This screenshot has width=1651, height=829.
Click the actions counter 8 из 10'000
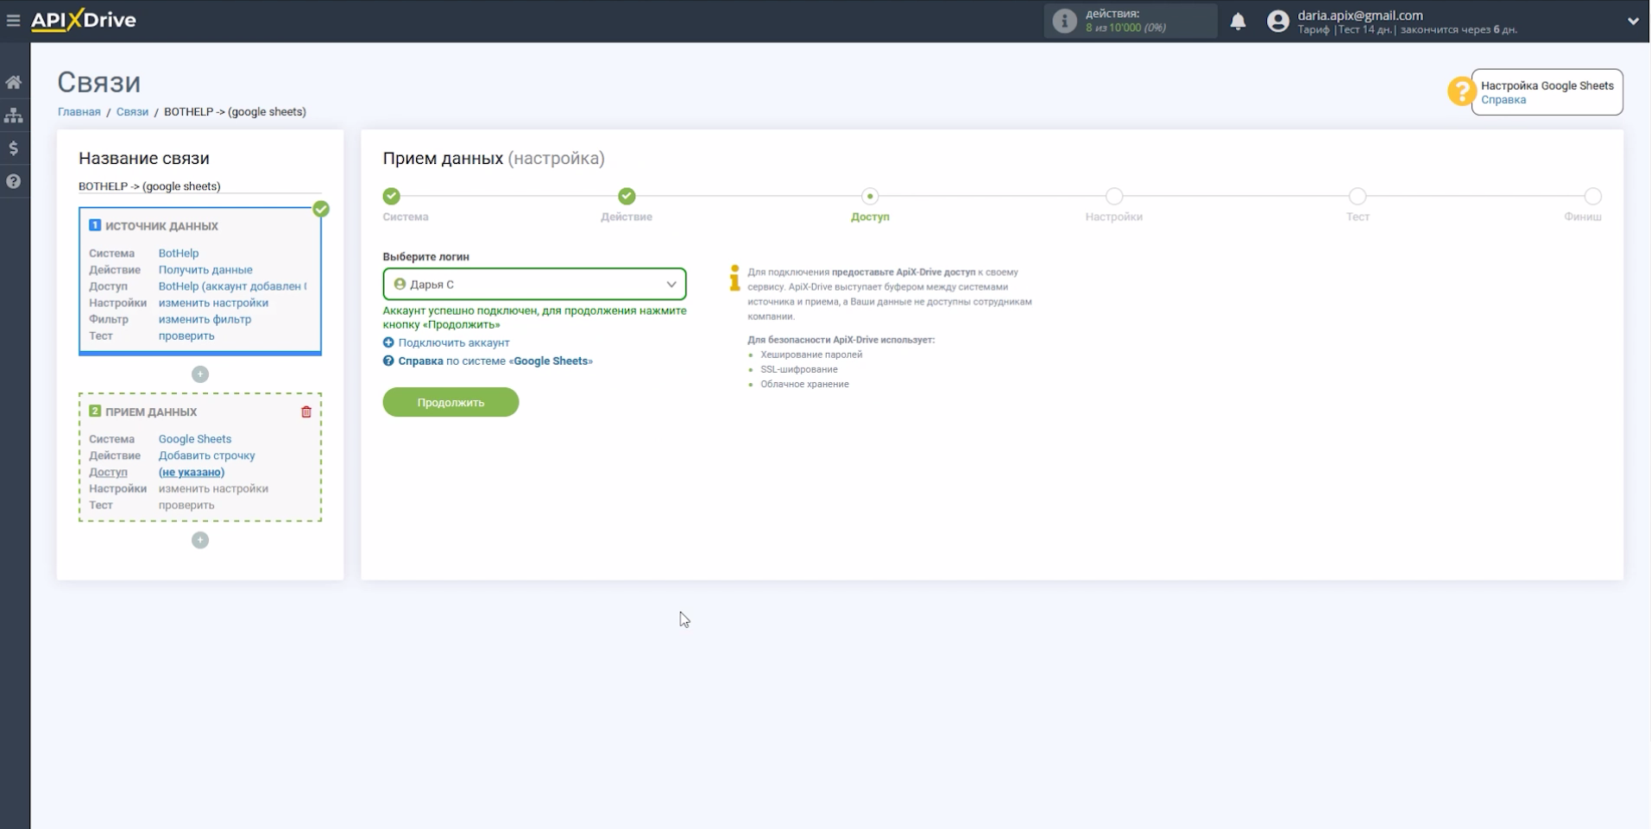(1125, 28)
